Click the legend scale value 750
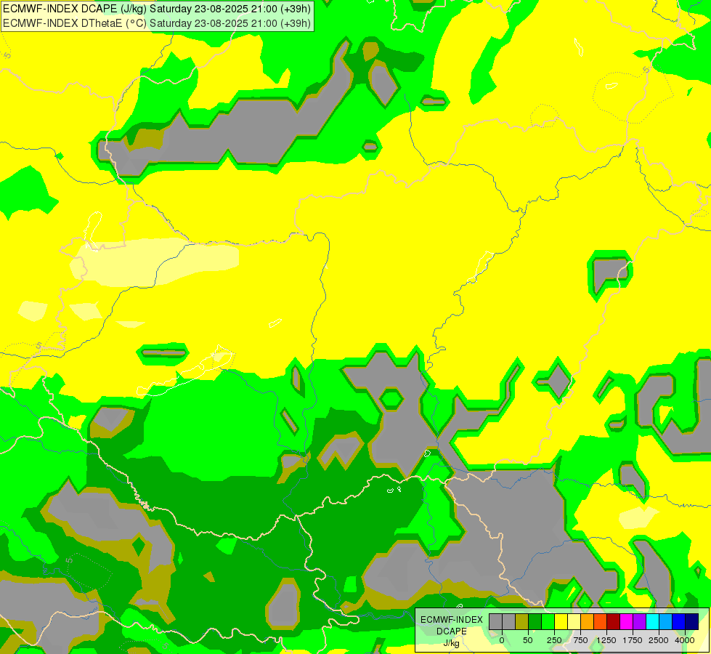 [x=580, y=640]
